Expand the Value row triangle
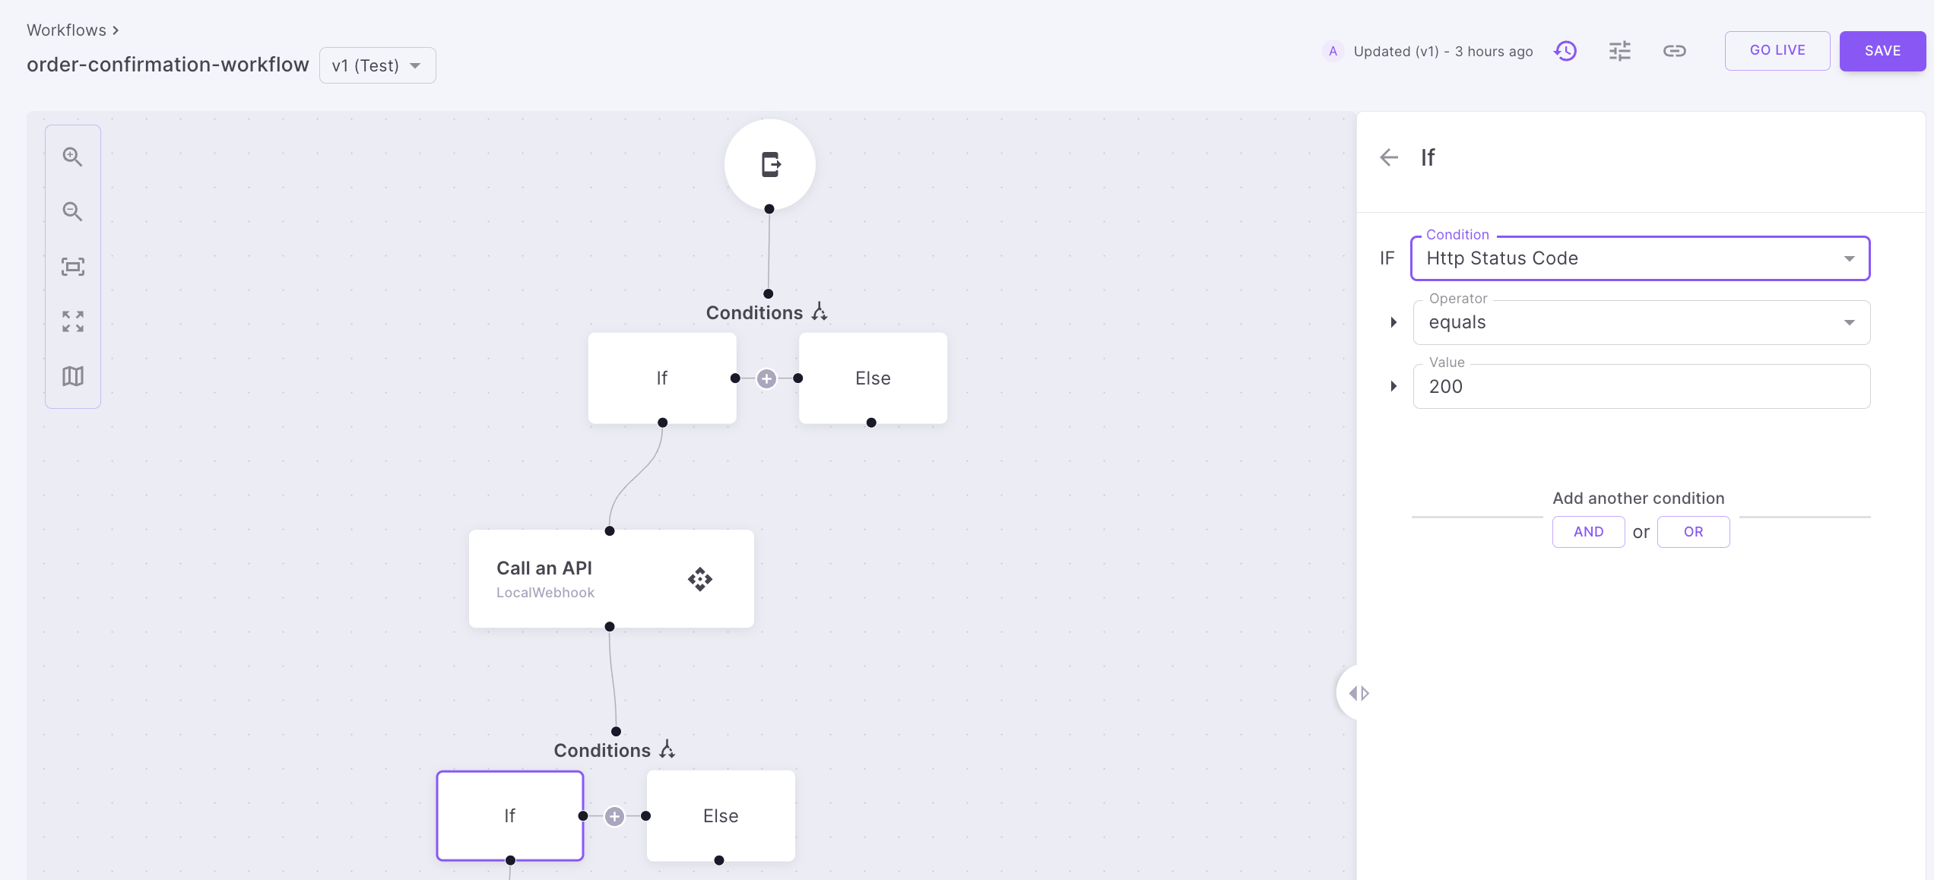Viewport: 1934px width, 880px height. click(x=1393, y=386)
